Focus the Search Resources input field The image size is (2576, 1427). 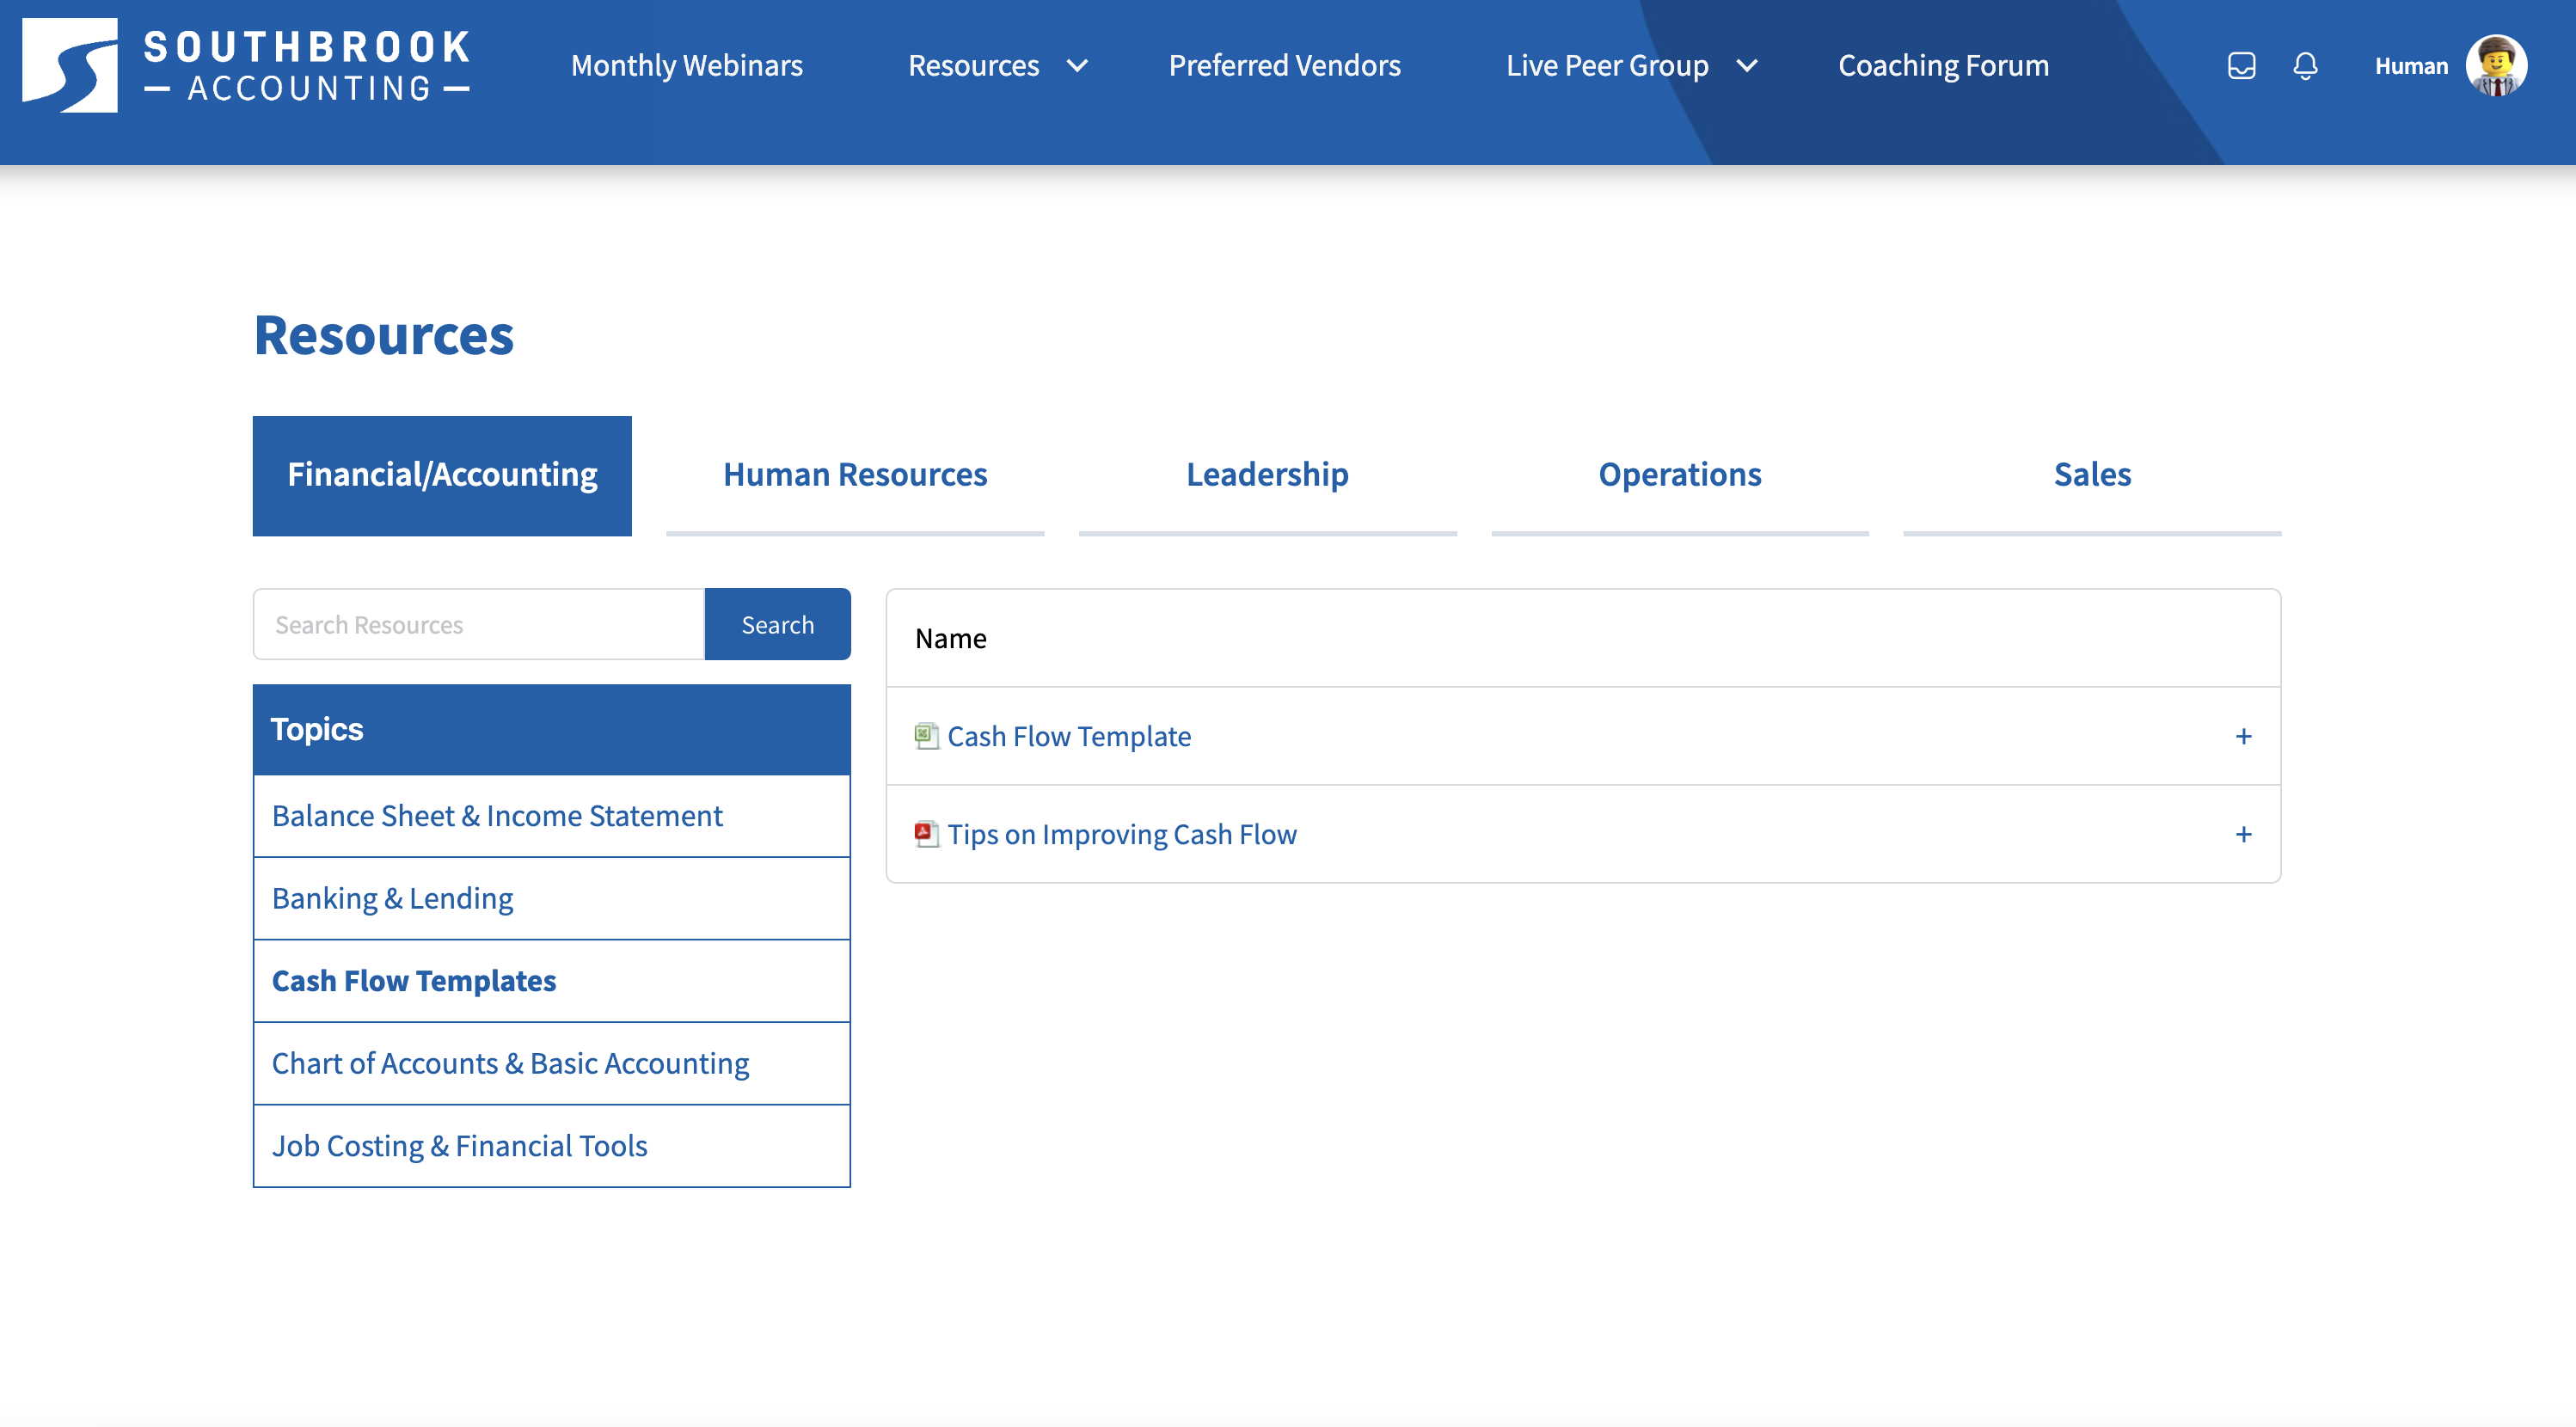pyautogui.click(x=479, y=625)
